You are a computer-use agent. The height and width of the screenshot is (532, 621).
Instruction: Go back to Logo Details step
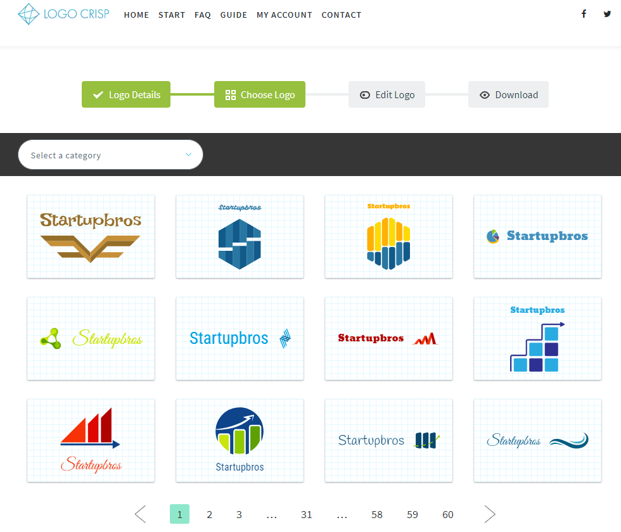126,94
